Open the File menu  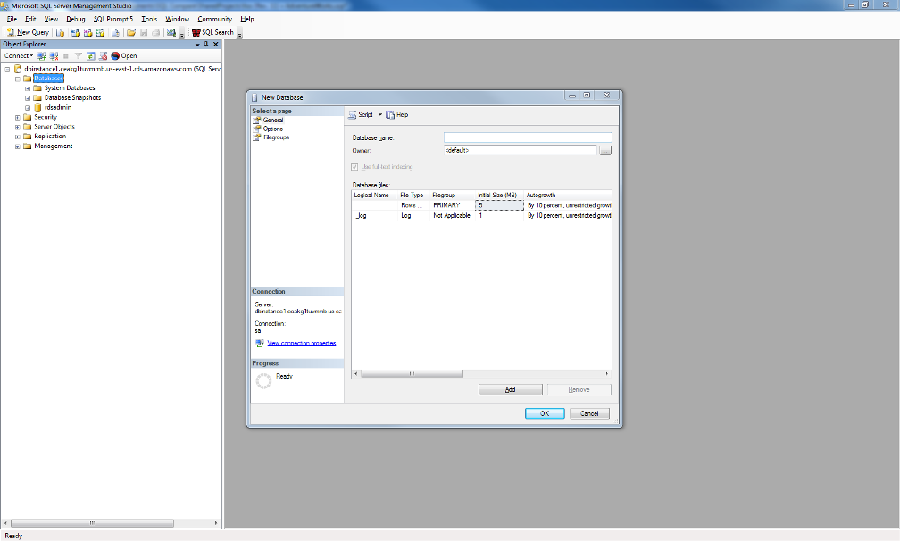pos(12,19)
